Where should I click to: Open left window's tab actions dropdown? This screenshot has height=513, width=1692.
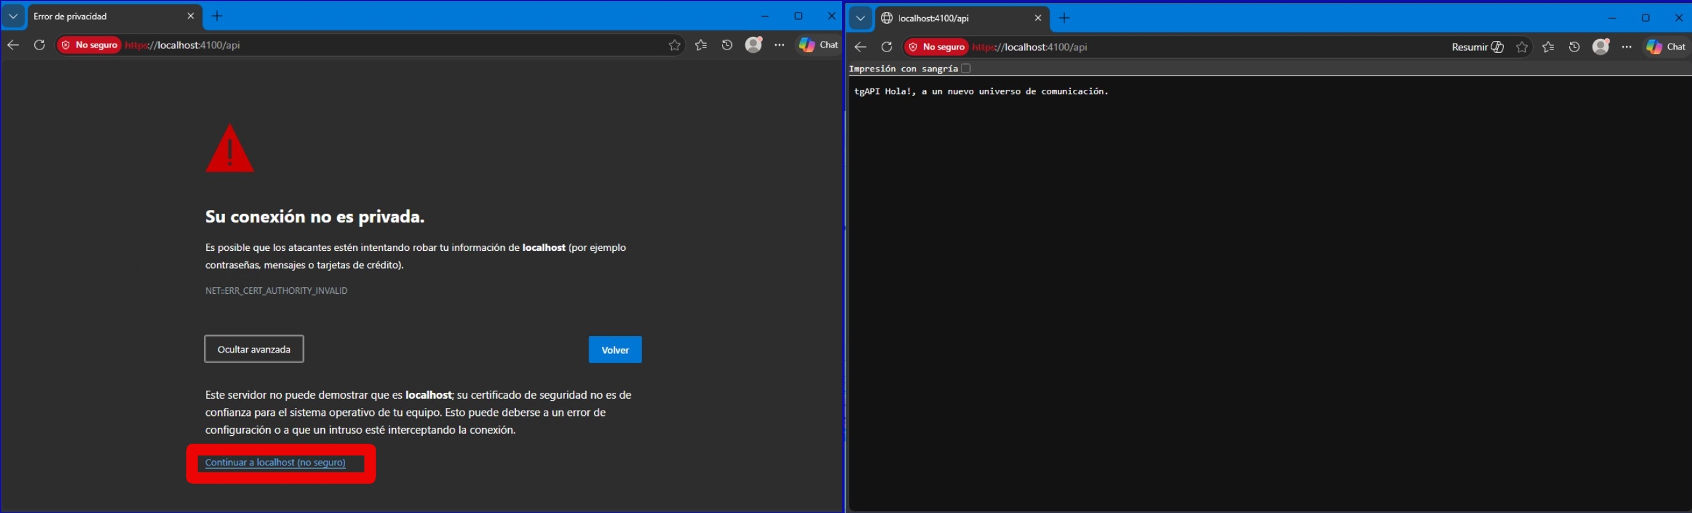[13, 16]
